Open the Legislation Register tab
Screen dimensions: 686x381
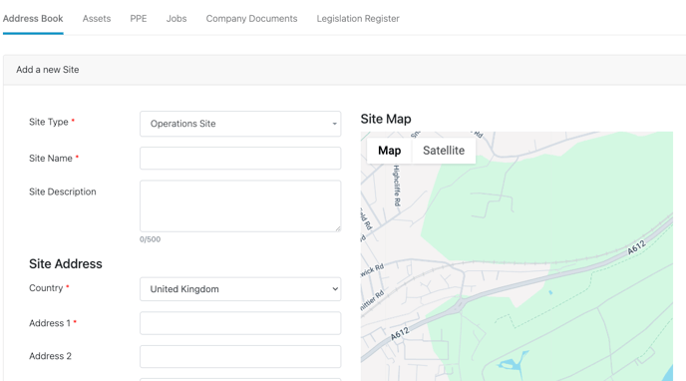[358, 19]
